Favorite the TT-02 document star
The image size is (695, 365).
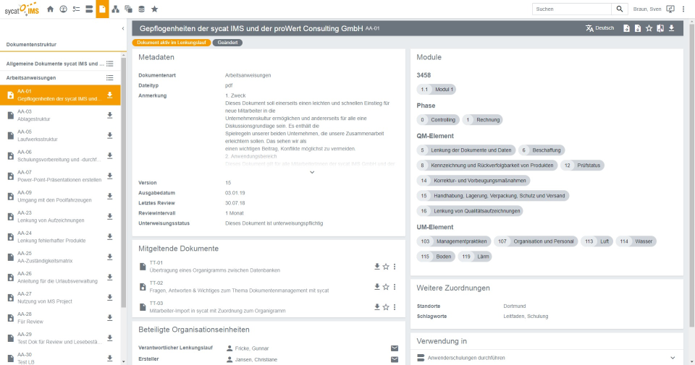click(386, 287)
